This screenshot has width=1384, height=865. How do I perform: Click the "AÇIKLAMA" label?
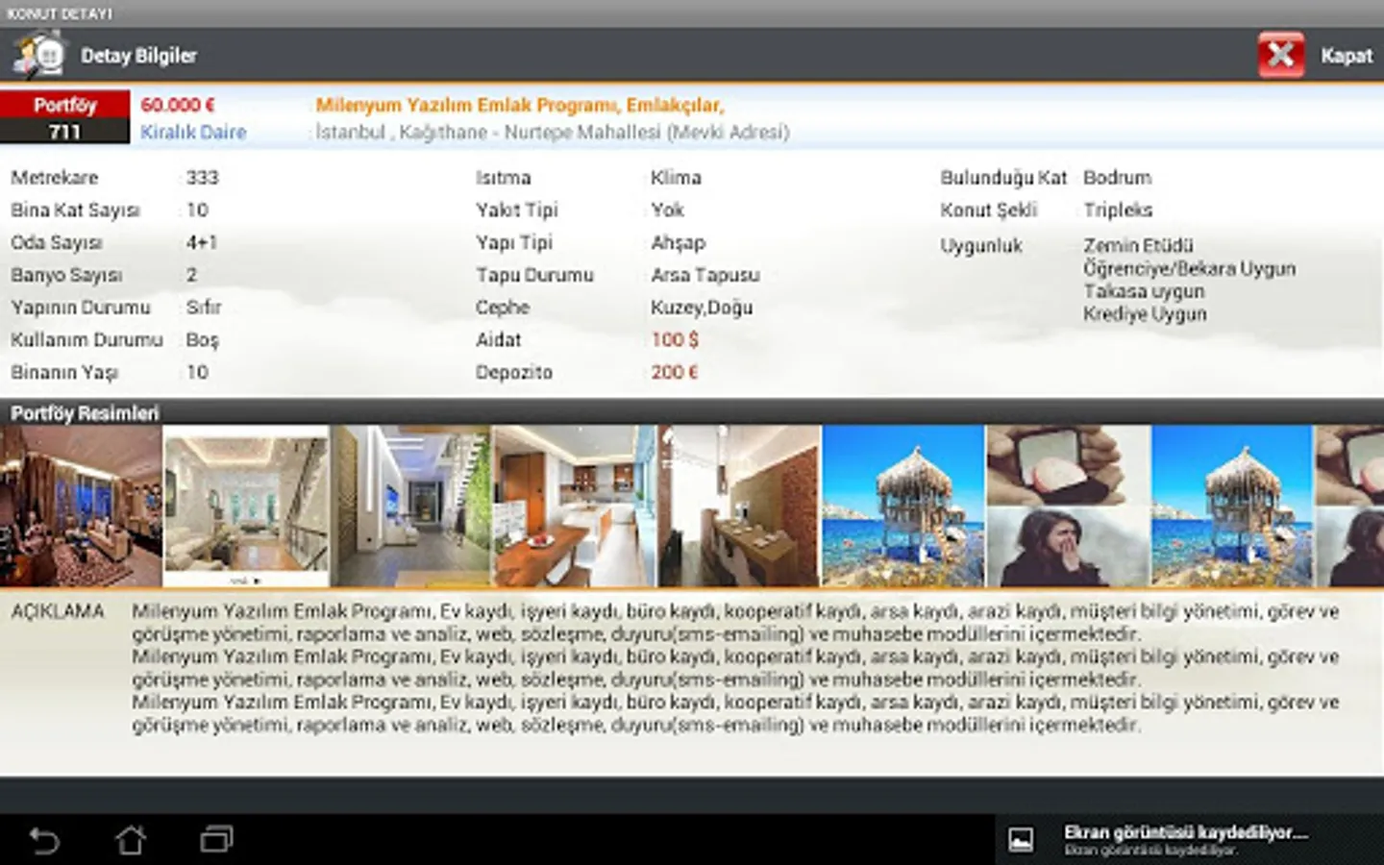coord(57,612)
